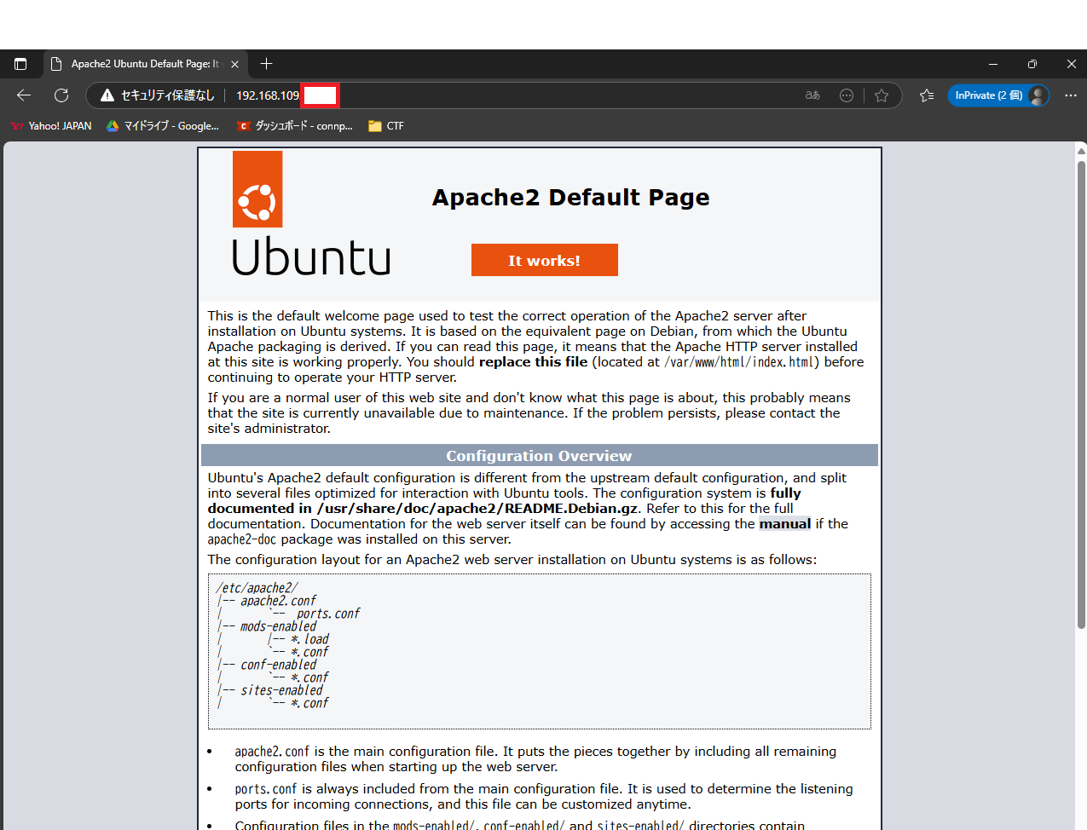Click the InPrivate profile button
The height and width of the screenshot is (830, 1087).
[x=998, y=95]
